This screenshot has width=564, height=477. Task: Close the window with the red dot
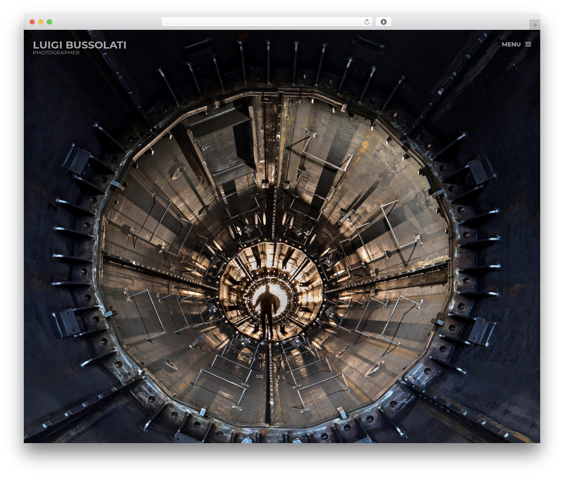32,22
